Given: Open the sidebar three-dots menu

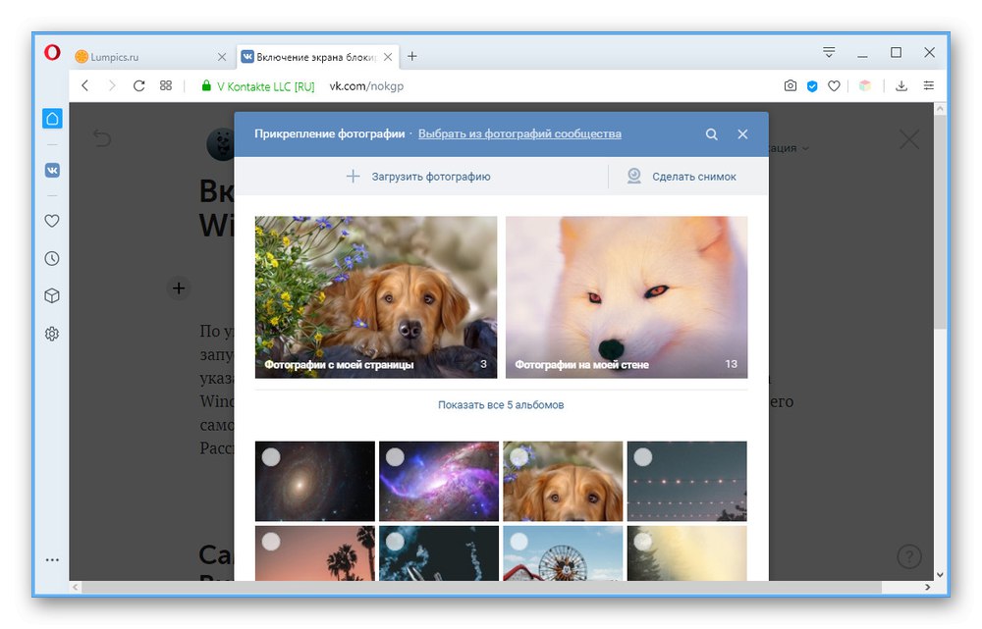Looking at the screenshot, I should tap(53, 560).
